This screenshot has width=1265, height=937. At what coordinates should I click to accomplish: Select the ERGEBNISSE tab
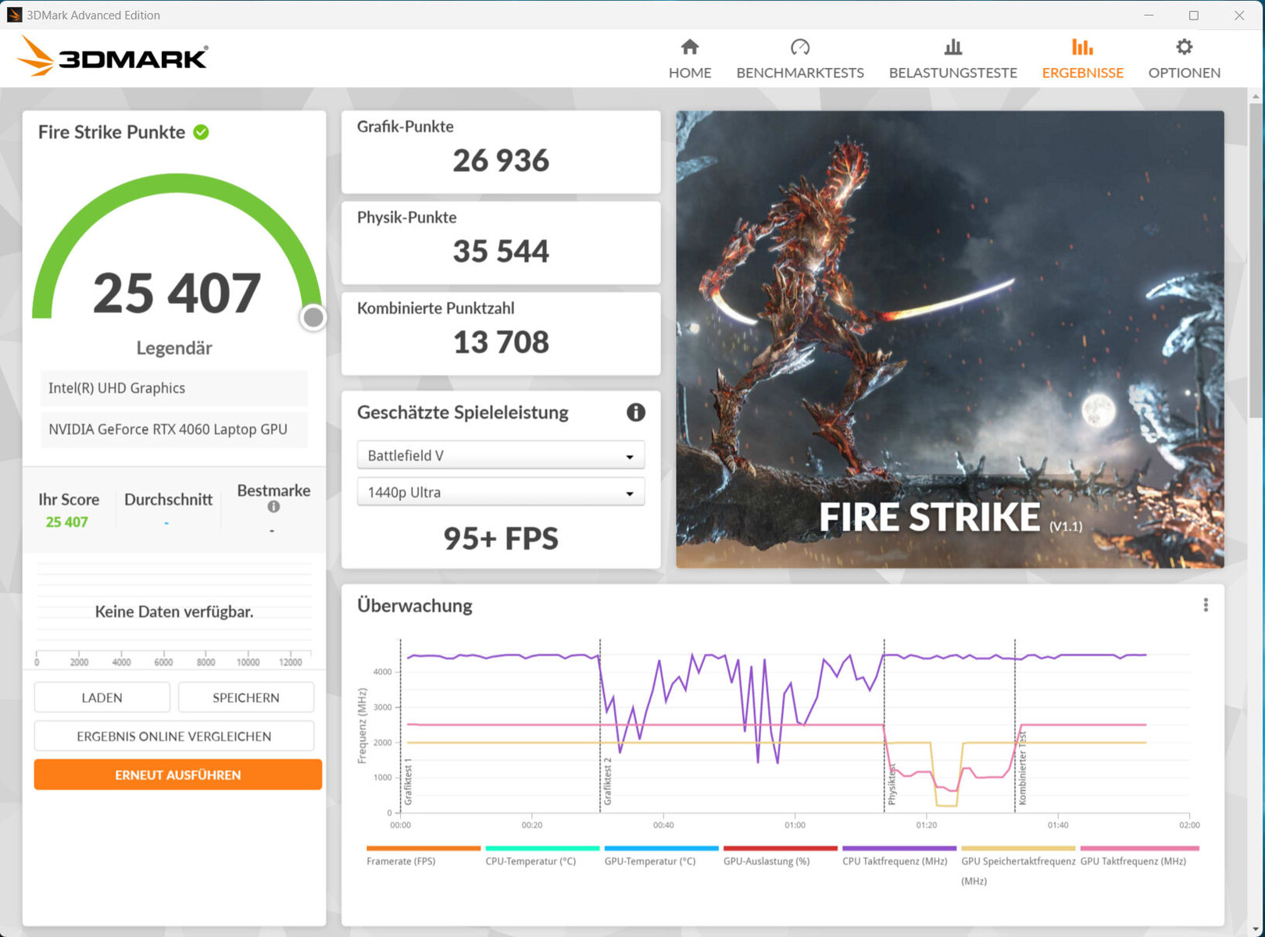point(1082,59)
